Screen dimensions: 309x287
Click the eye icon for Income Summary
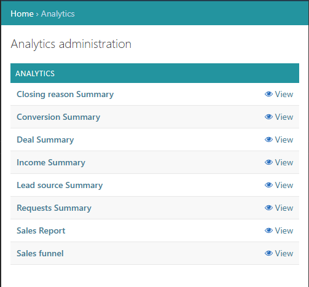[268, 162]
